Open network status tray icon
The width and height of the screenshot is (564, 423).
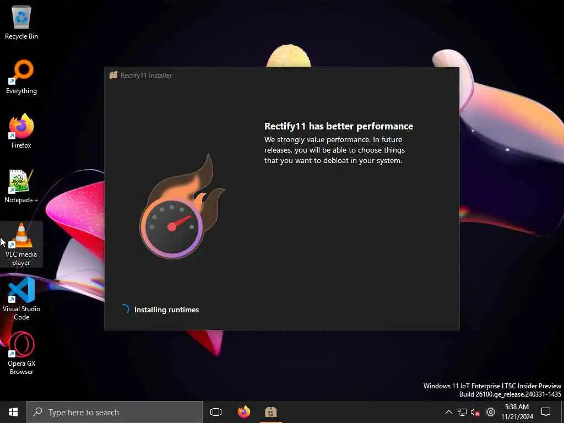[462, 412]
